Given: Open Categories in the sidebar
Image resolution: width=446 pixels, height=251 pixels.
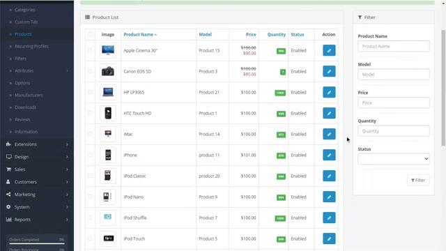Looking at the screenshot, I should coord(25,10).
